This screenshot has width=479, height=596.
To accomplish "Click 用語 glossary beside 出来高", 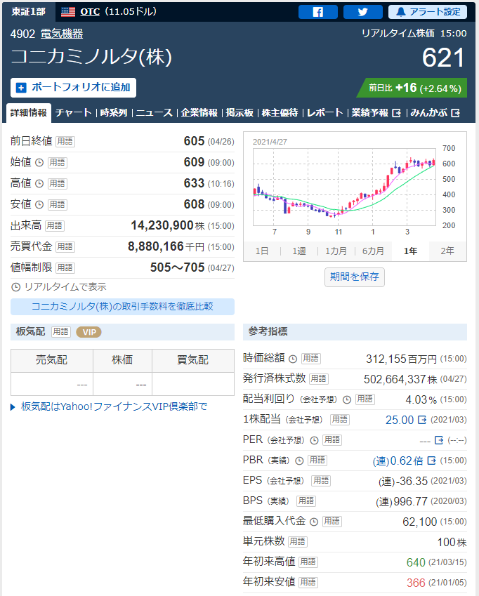I will tap(55, 226).
